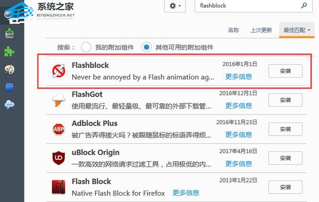Open the Appearance paint palette icon
Screen dimensions: 319x202
(x=10, y=69)
